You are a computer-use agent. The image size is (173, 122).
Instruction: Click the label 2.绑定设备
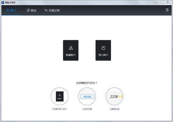pos(87,109)
